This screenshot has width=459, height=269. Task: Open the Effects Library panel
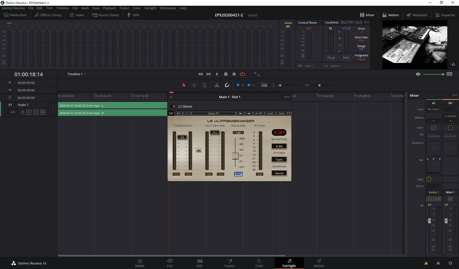pos(48,15)
